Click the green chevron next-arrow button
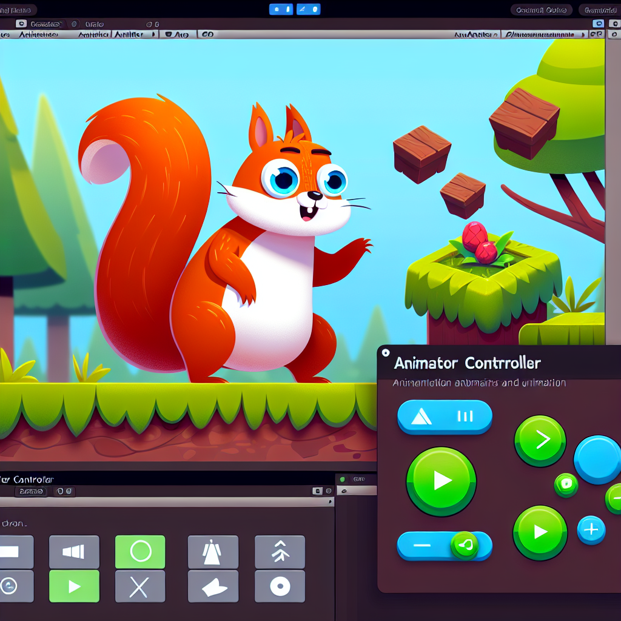 point(540,440)
